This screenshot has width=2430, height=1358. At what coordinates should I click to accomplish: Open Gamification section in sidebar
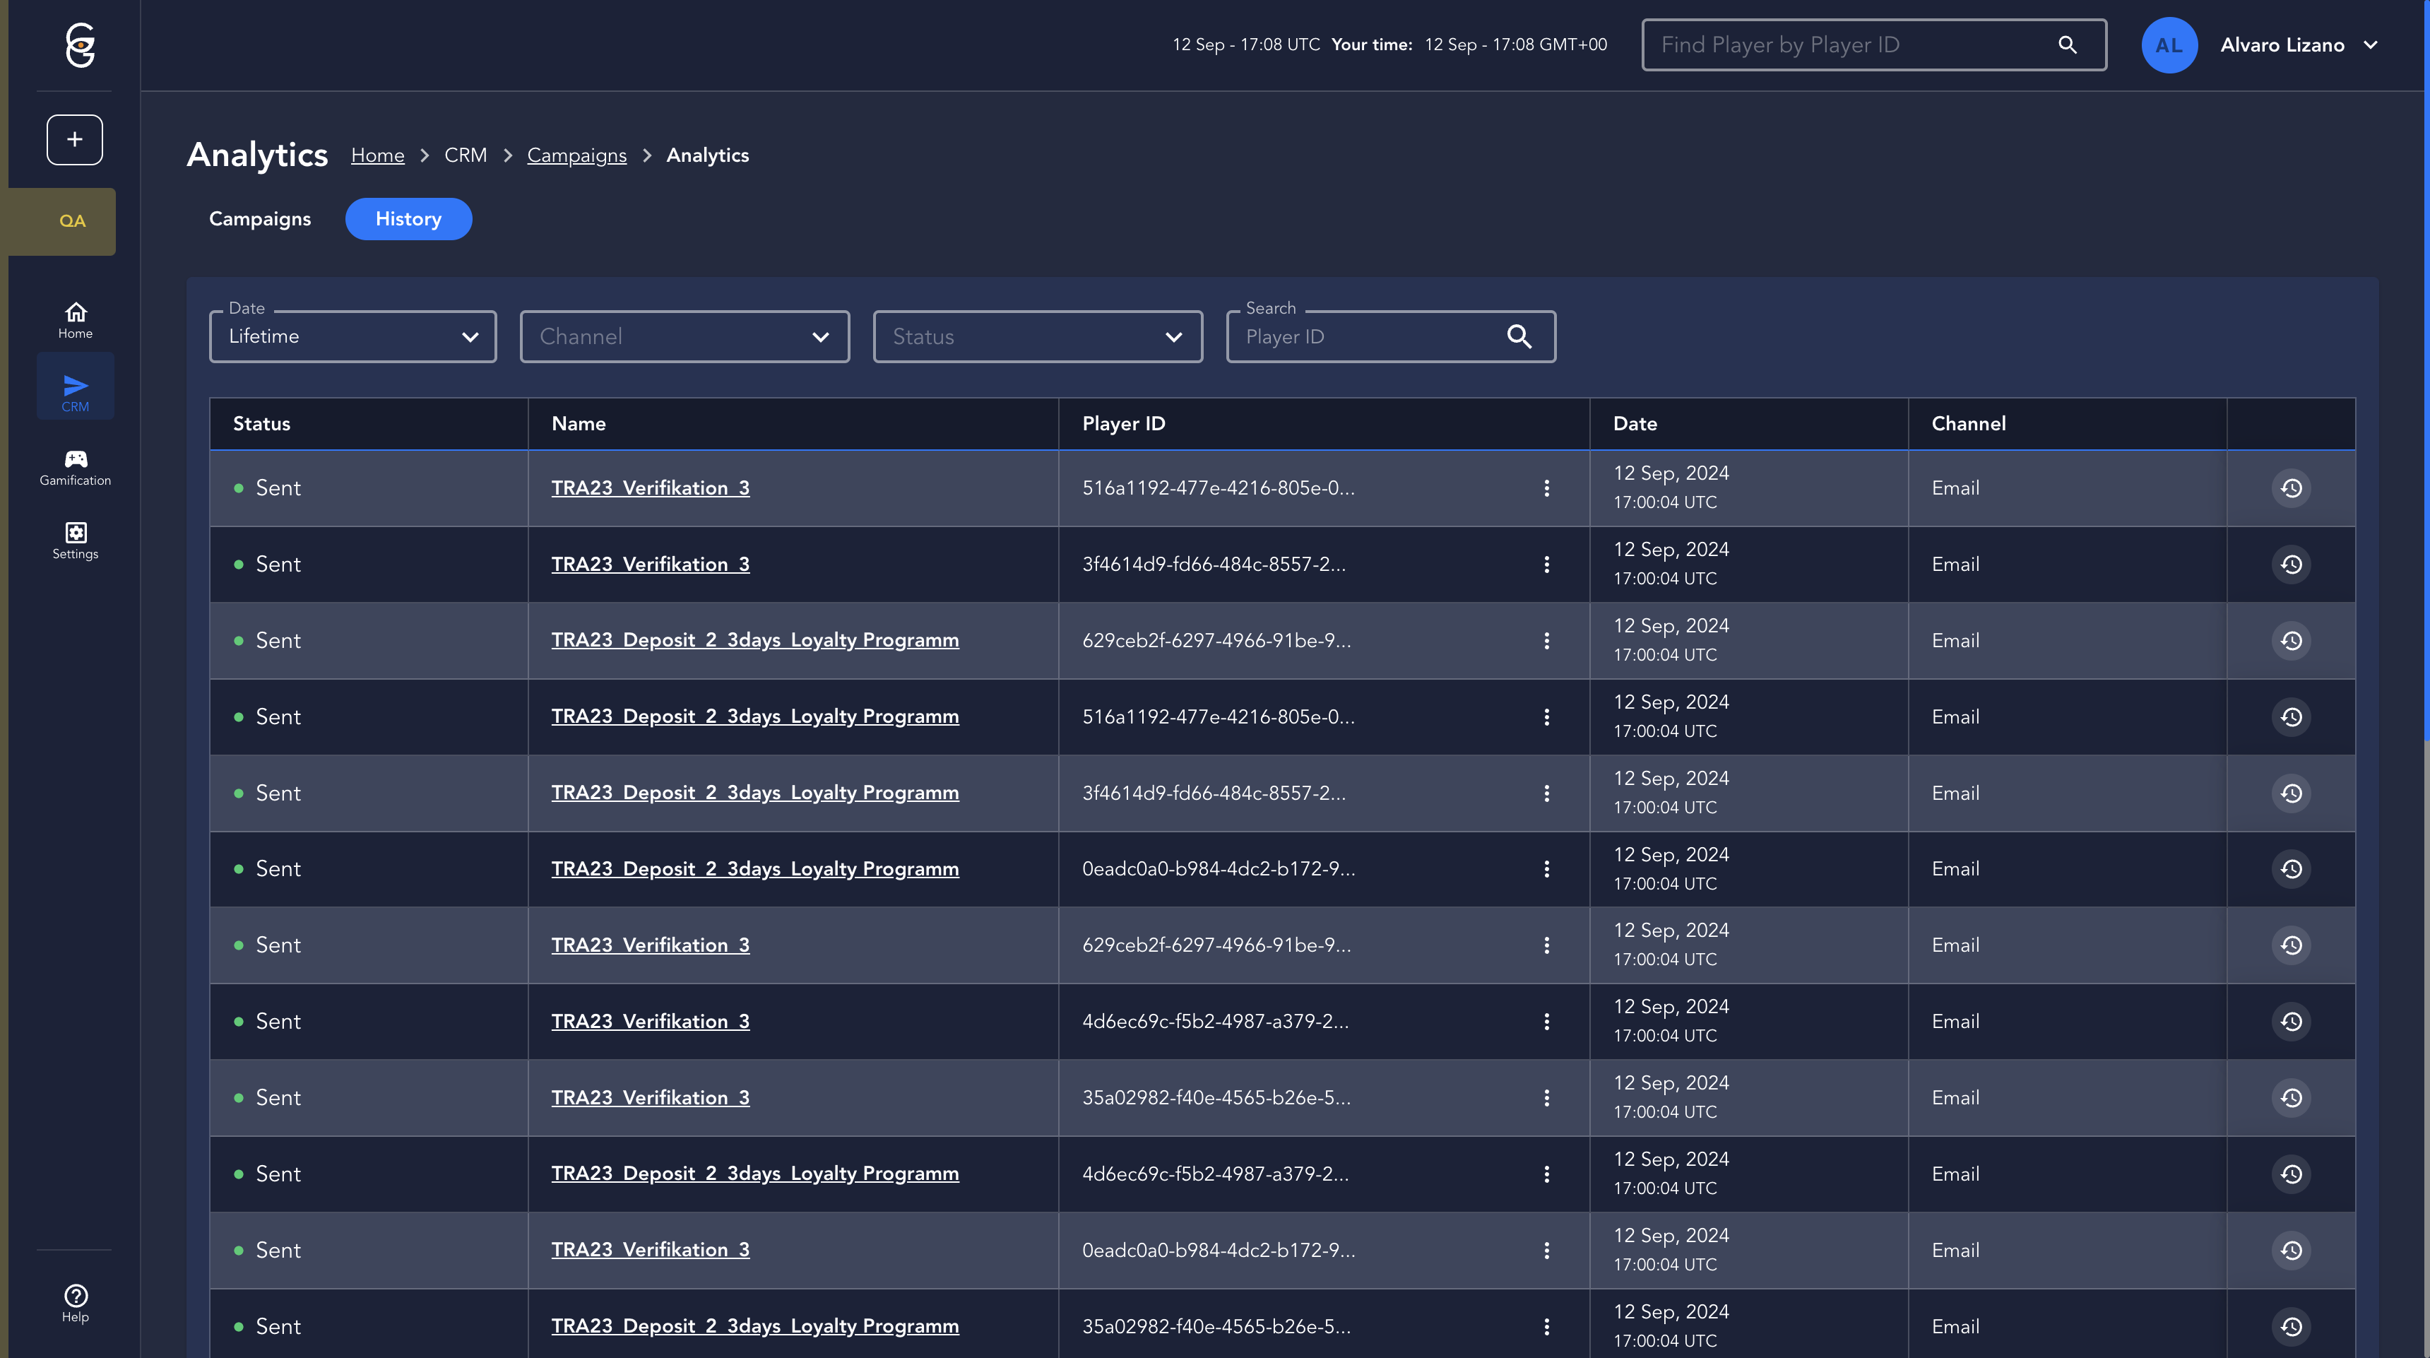[x=76, y=467]
